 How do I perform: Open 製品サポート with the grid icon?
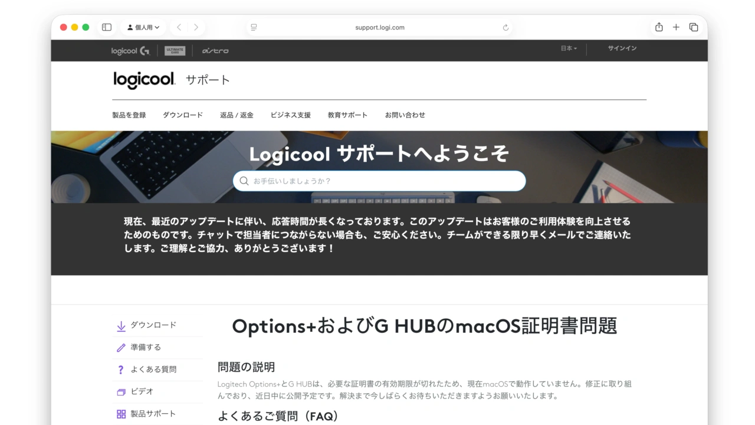[x=120, y=414]
